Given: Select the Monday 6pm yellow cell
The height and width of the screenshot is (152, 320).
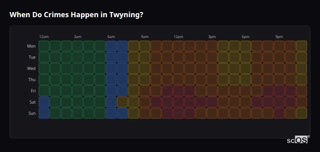Looking at the screenshot, I should [x=246, y=46].
